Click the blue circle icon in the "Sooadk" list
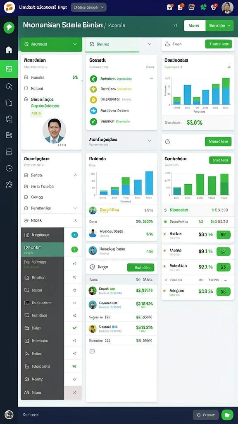The height and width of the screenshot is (424, 238). [x=93, y=111]
